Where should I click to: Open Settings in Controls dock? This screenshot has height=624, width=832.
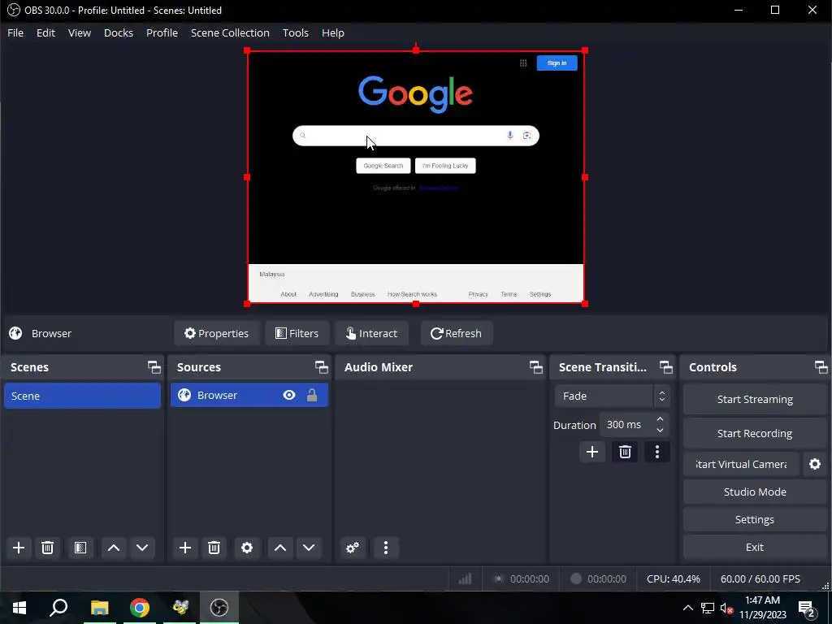click(755, 519)
